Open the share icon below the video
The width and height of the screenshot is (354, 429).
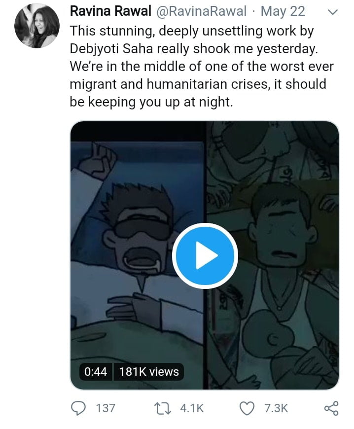(331, 408)
